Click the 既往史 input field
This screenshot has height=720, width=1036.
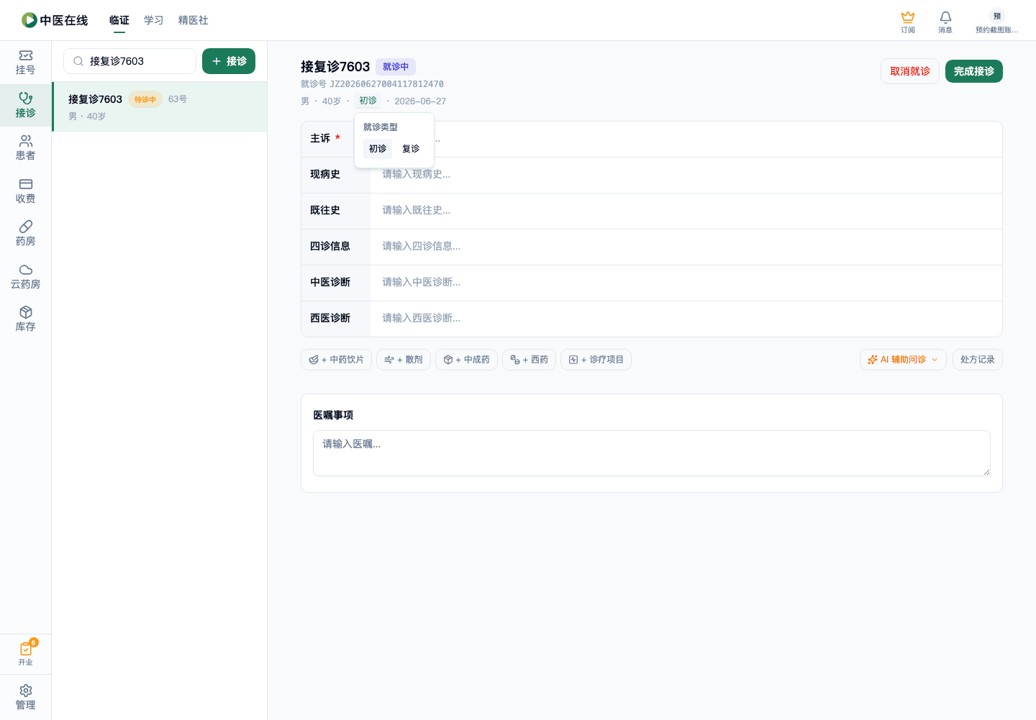coord(686,211)
